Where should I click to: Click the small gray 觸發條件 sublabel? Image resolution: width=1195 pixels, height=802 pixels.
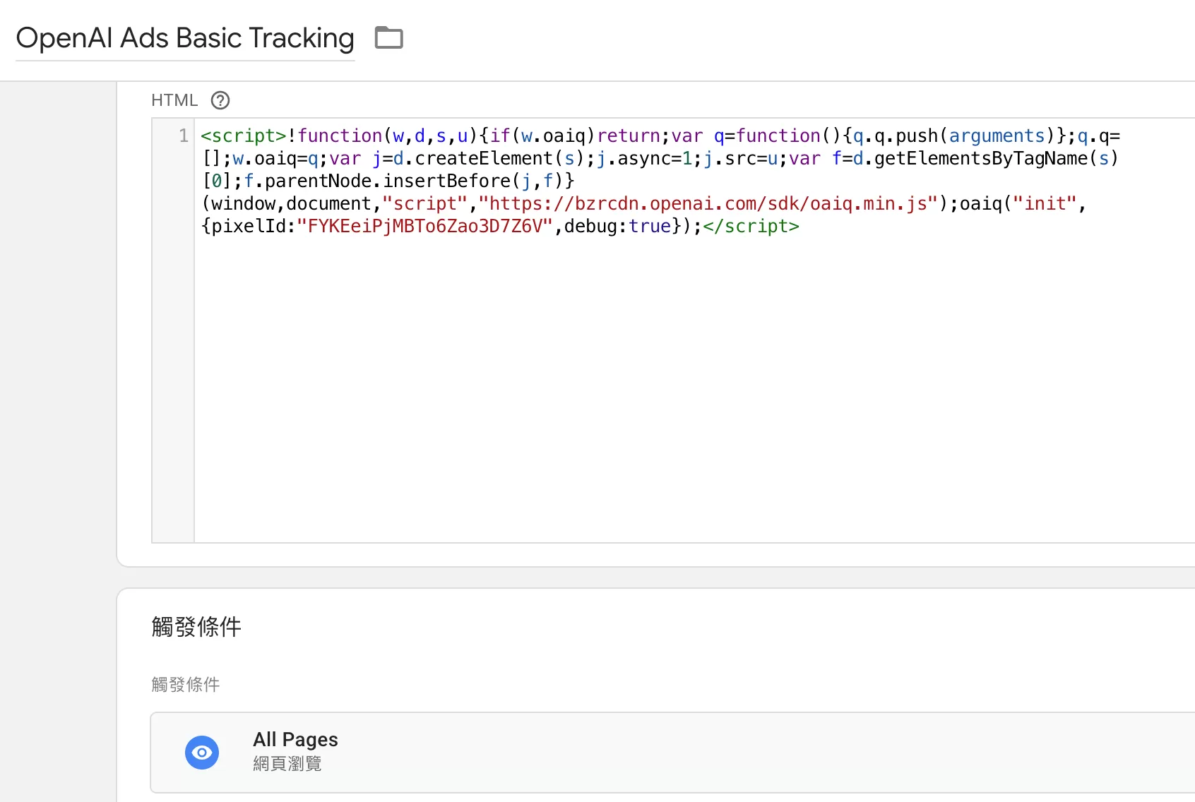[x=185, y=685]
